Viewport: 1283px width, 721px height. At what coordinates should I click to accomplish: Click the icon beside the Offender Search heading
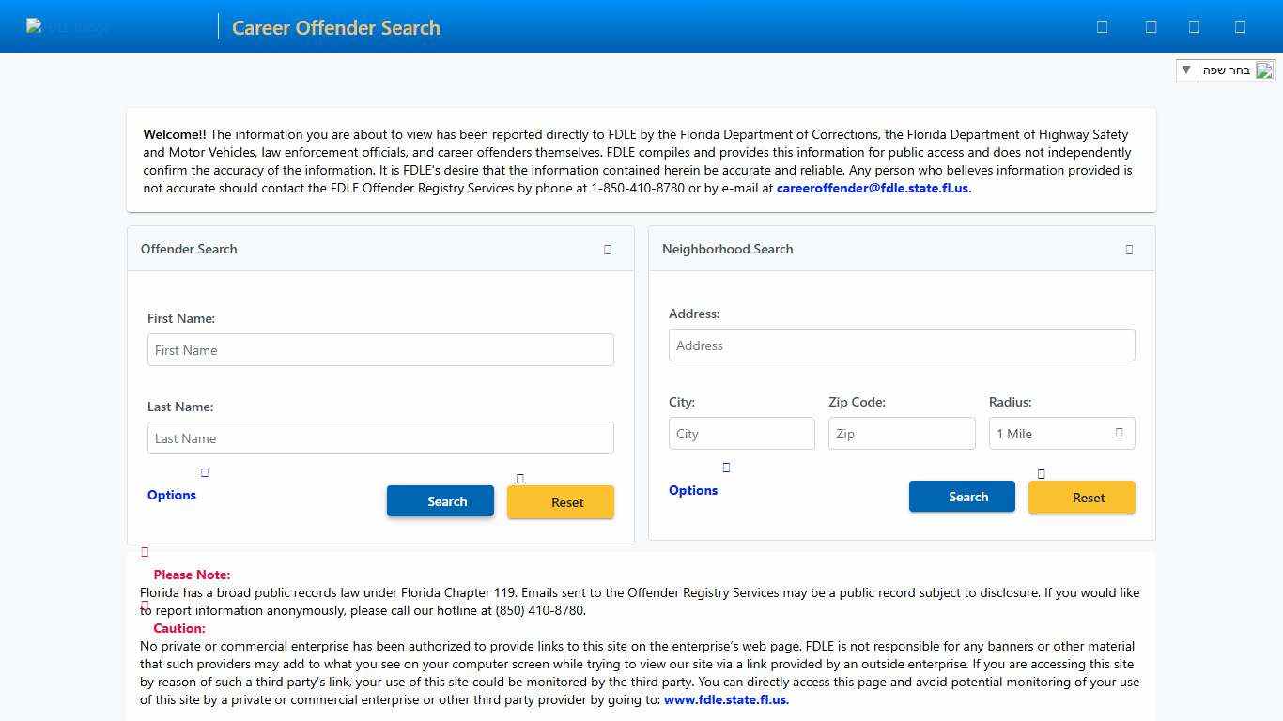(x=608, y=249)
